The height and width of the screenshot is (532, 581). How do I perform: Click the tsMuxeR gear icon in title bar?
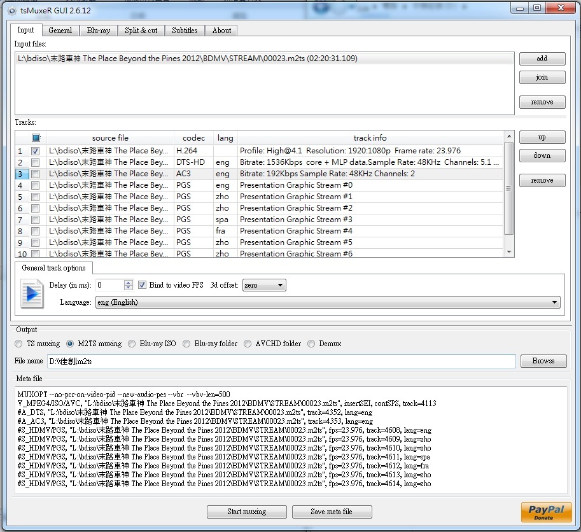(x=12, y=11)
